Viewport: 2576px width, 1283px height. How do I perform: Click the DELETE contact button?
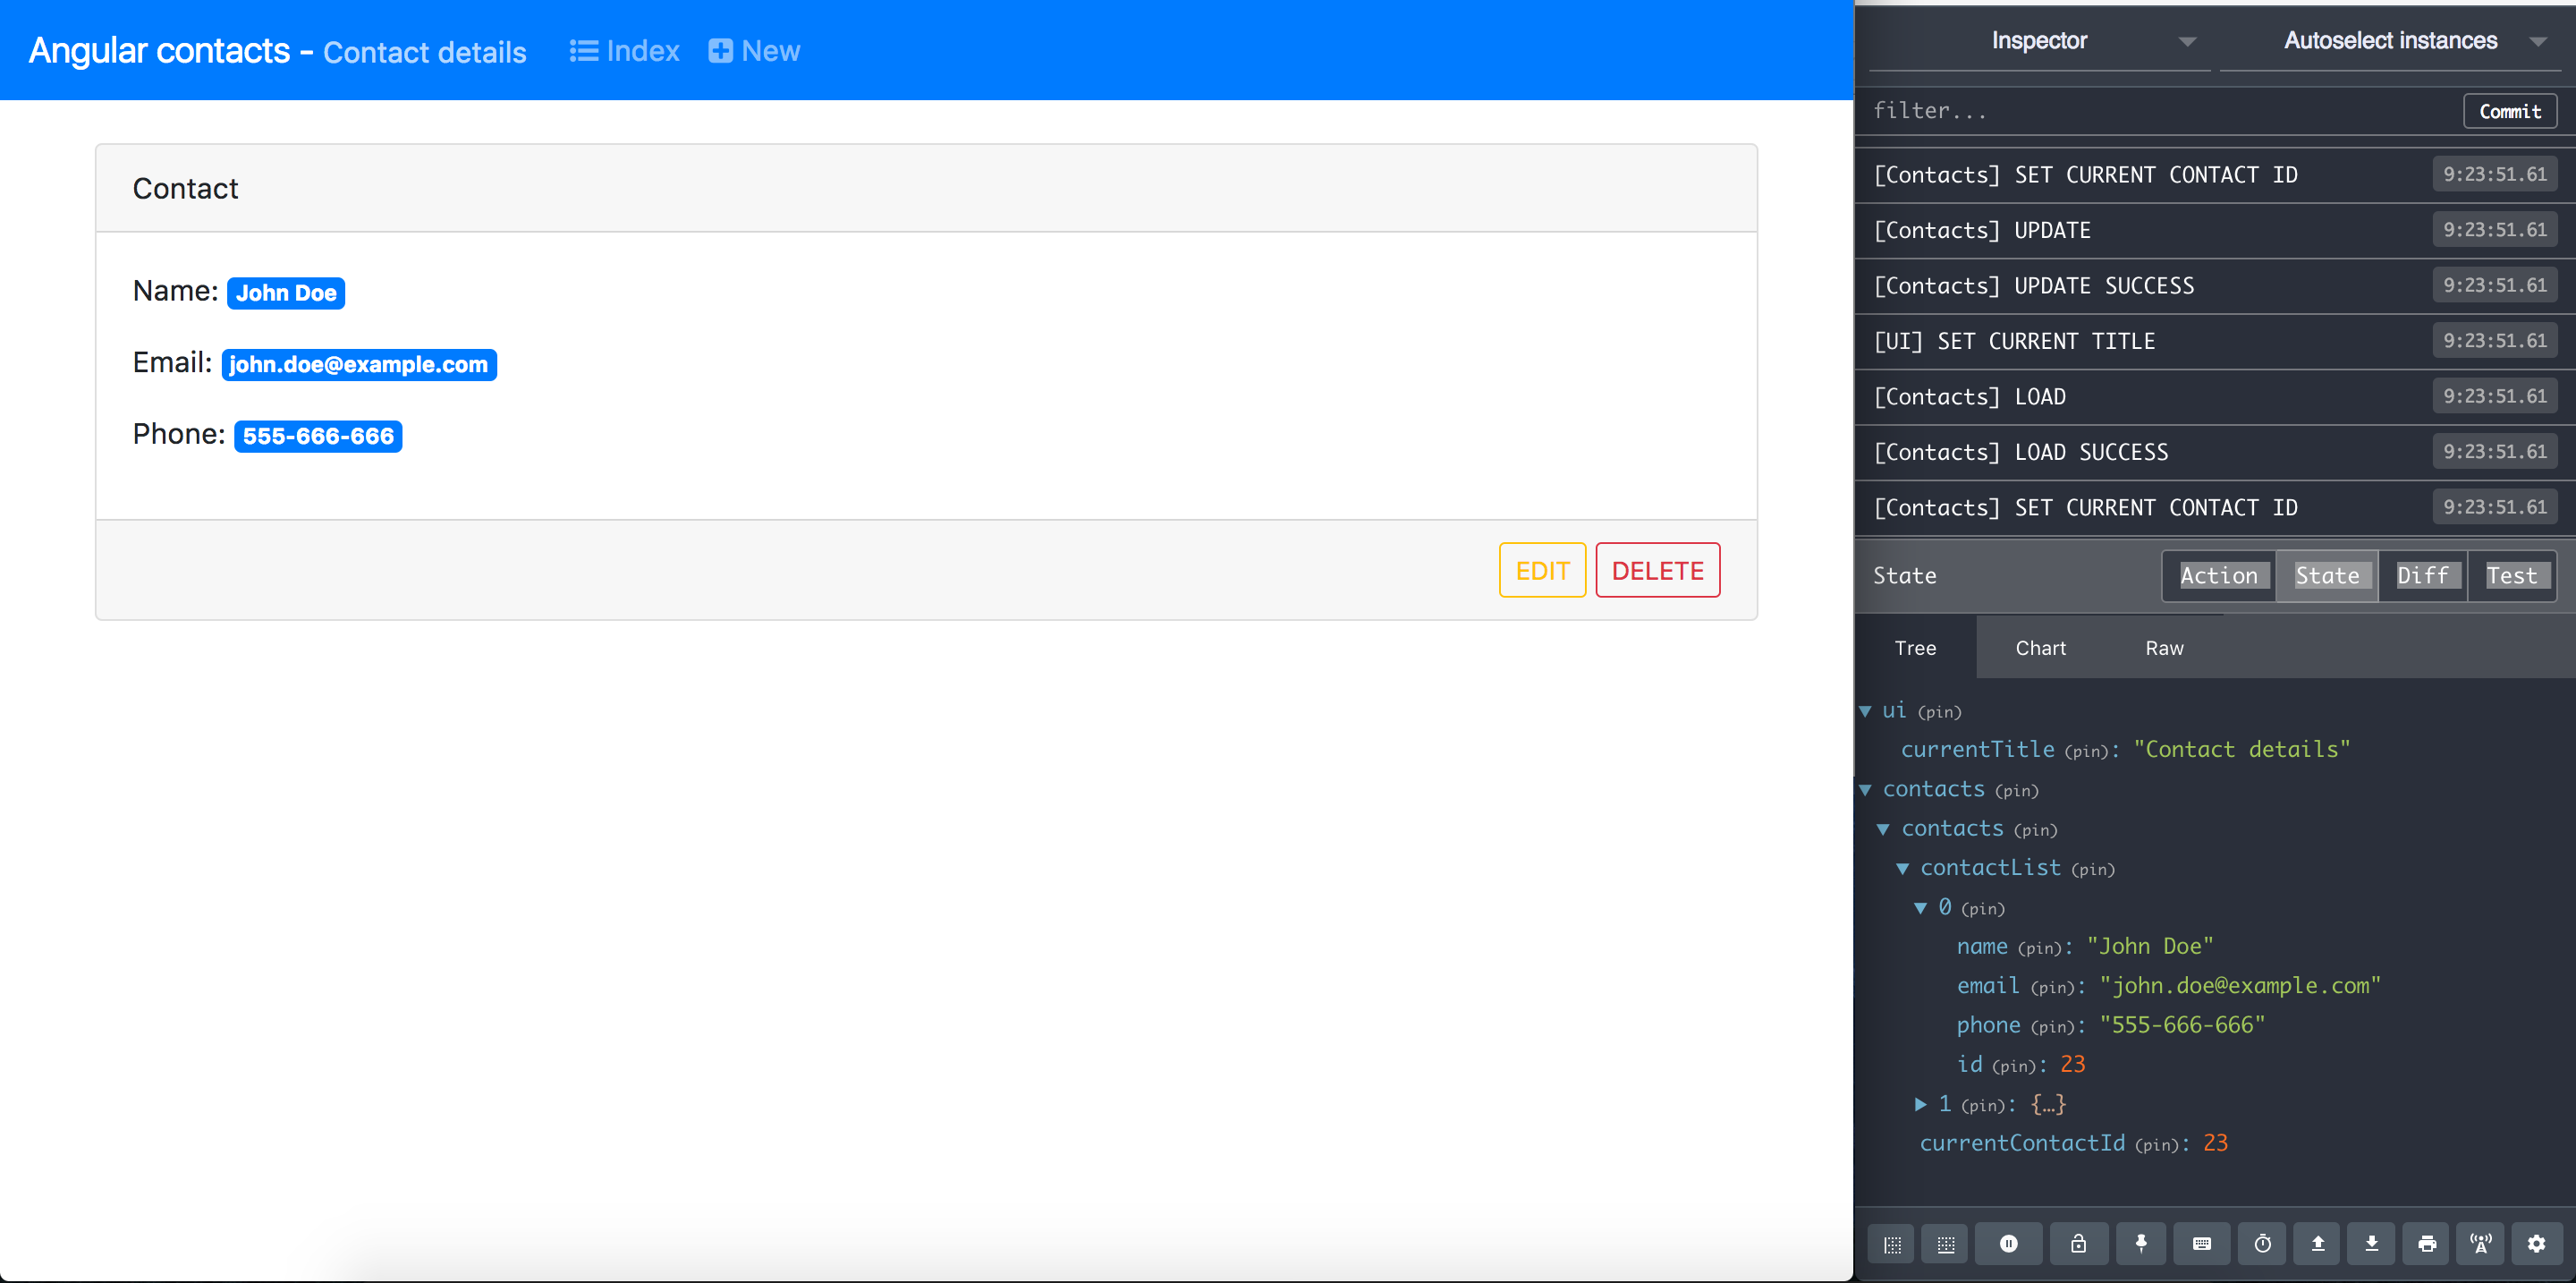tap(1657, 570)
